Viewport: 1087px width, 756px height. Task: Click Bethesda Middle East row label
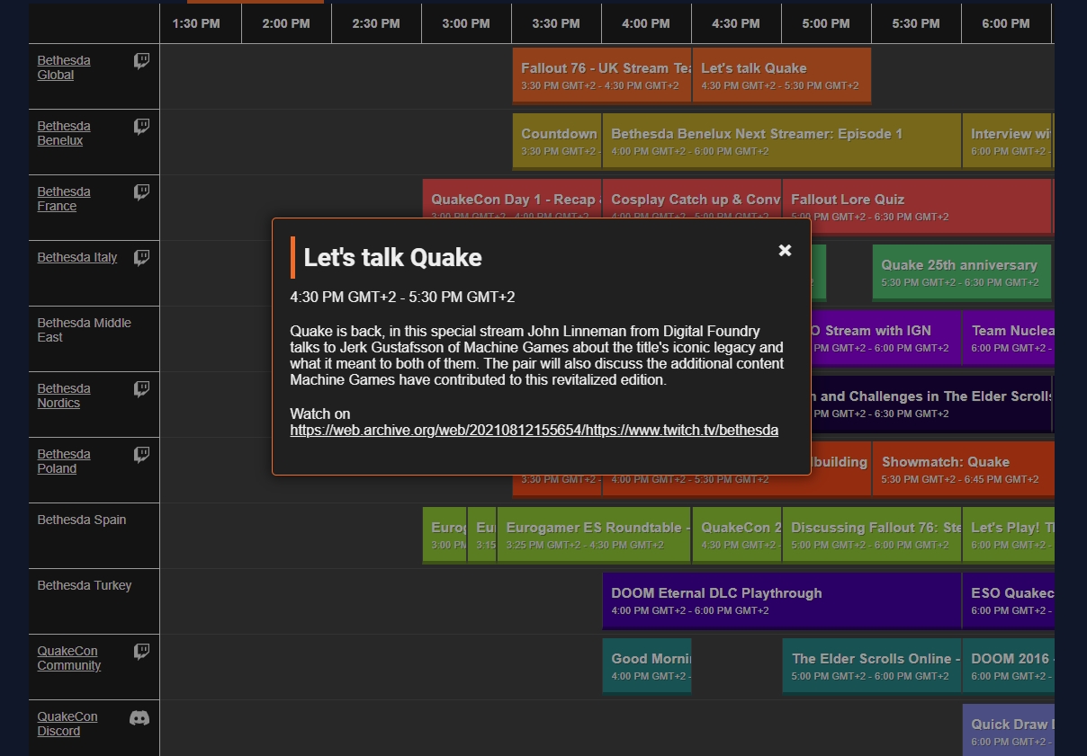pos(84,330)
